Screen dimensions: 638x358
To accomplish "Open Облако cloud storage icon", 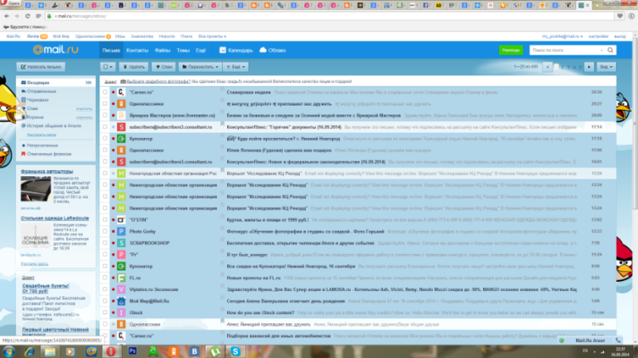I will [x=263, y=50].
